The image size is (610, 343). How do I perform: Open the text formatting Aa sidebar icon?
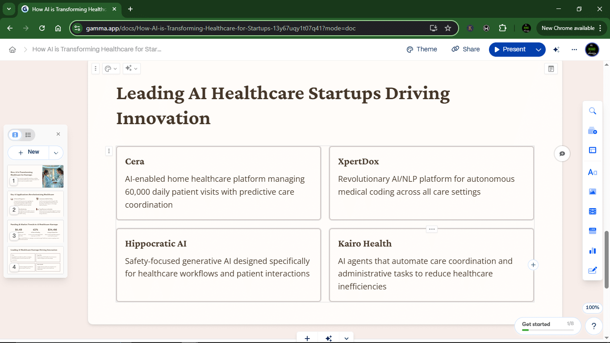(593, 172)
